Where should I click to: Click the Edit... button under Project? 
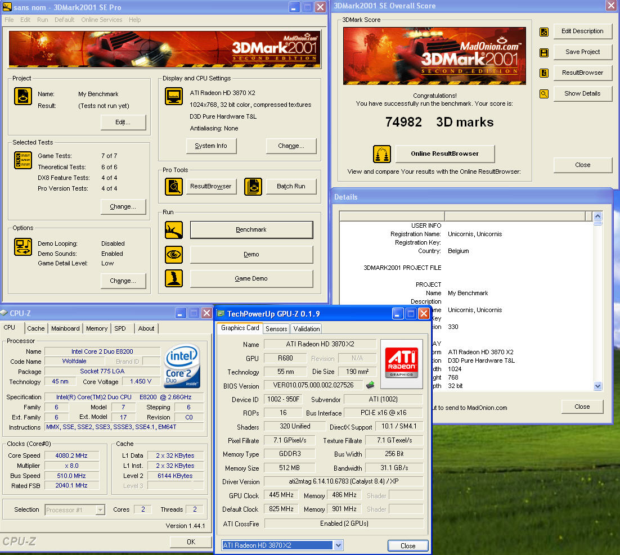pyautogui.click(x=123, y=123)
